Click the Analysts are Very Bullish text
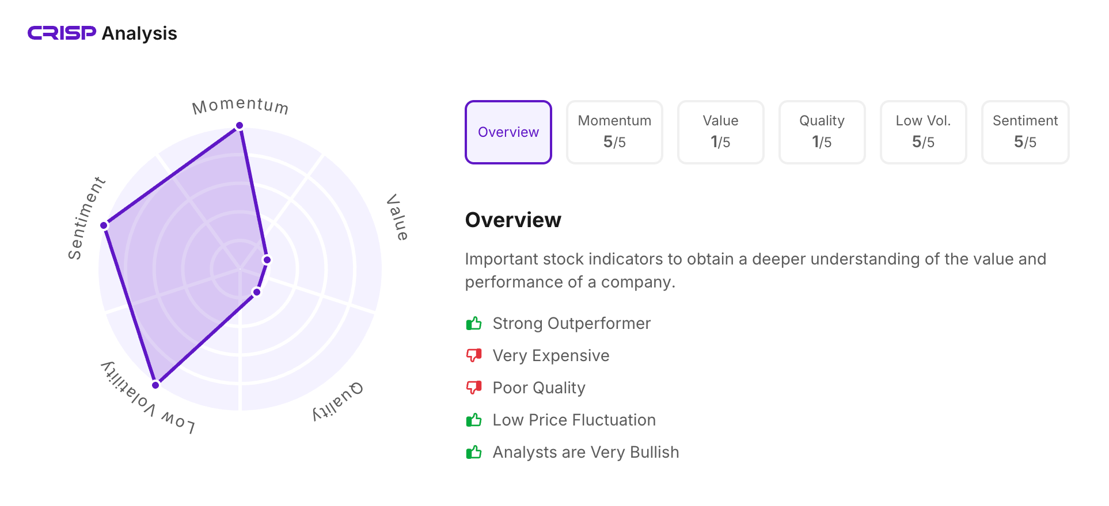This screenshot has width=1109, height=506. 586,452
